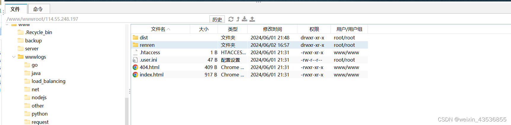Image resolution: width=511 pixels, height=125 pixels.
Task: Click the HTACCES... type cell
Action: tap(233, 52)
